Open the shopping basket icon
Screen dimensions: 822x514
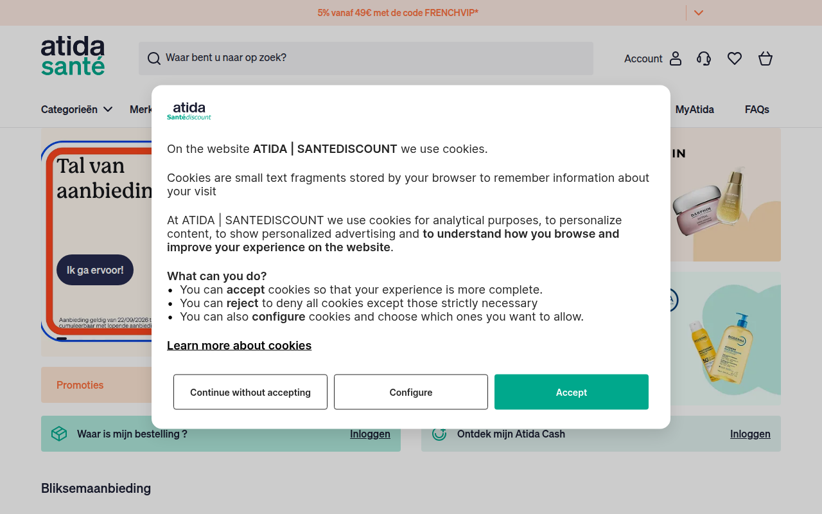pos(765,58)
